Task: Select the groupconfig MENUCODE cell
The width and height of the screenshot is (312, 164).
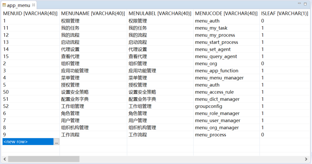Action: click(210, 106)
